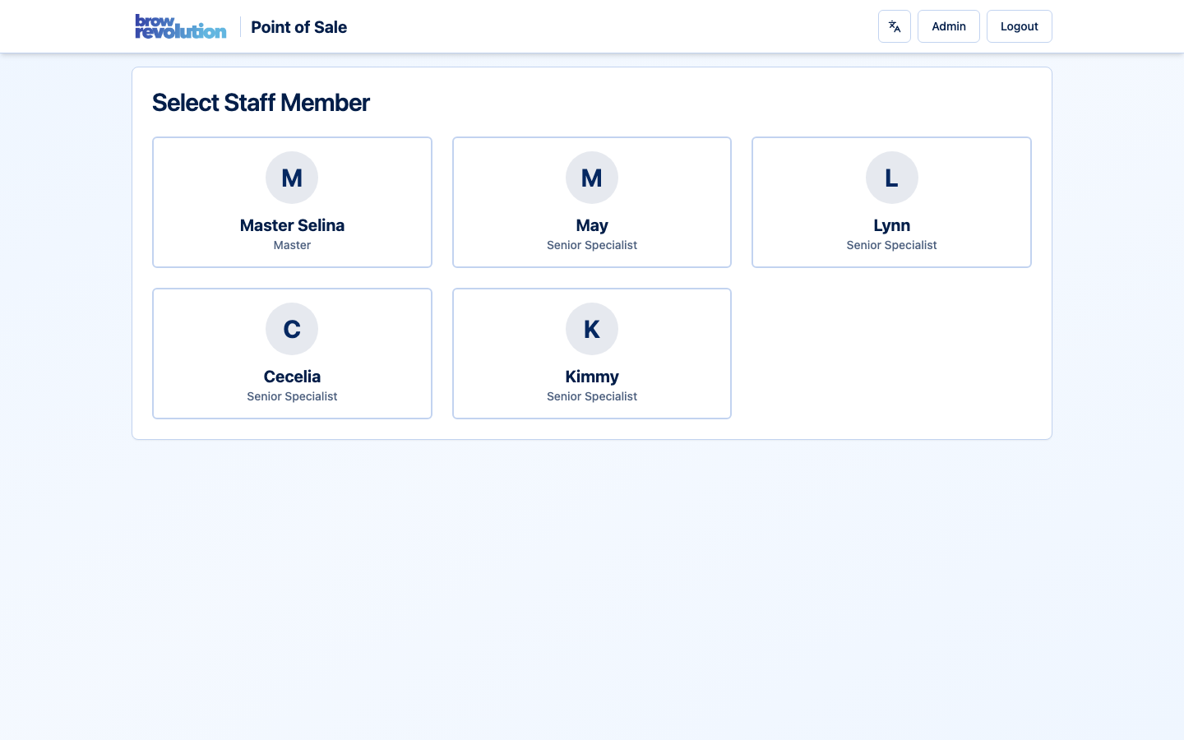This screenshot has width=1184, height=740.
Task: Click the language translate icon button
Action: pos(895,26)
